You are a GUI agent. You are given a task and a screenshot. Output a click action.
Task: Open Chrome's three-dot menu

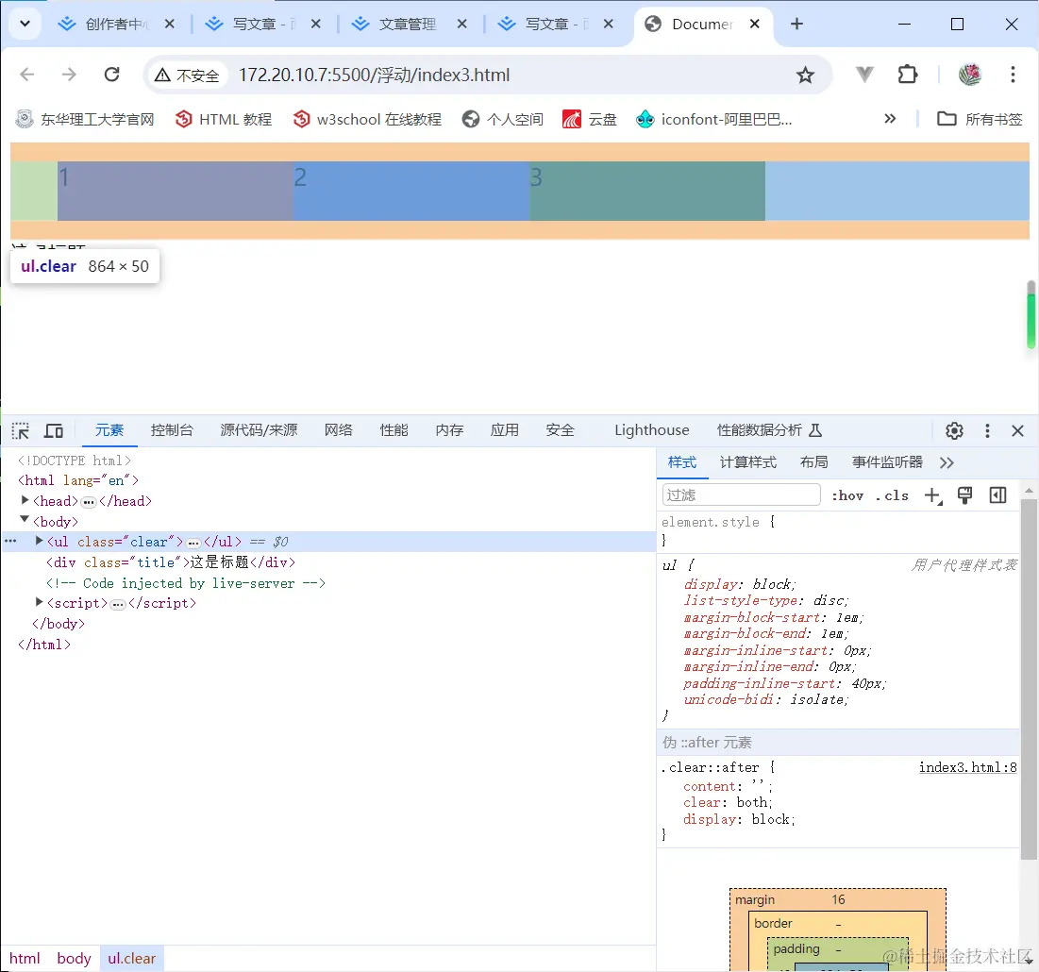click(1013, 75)
